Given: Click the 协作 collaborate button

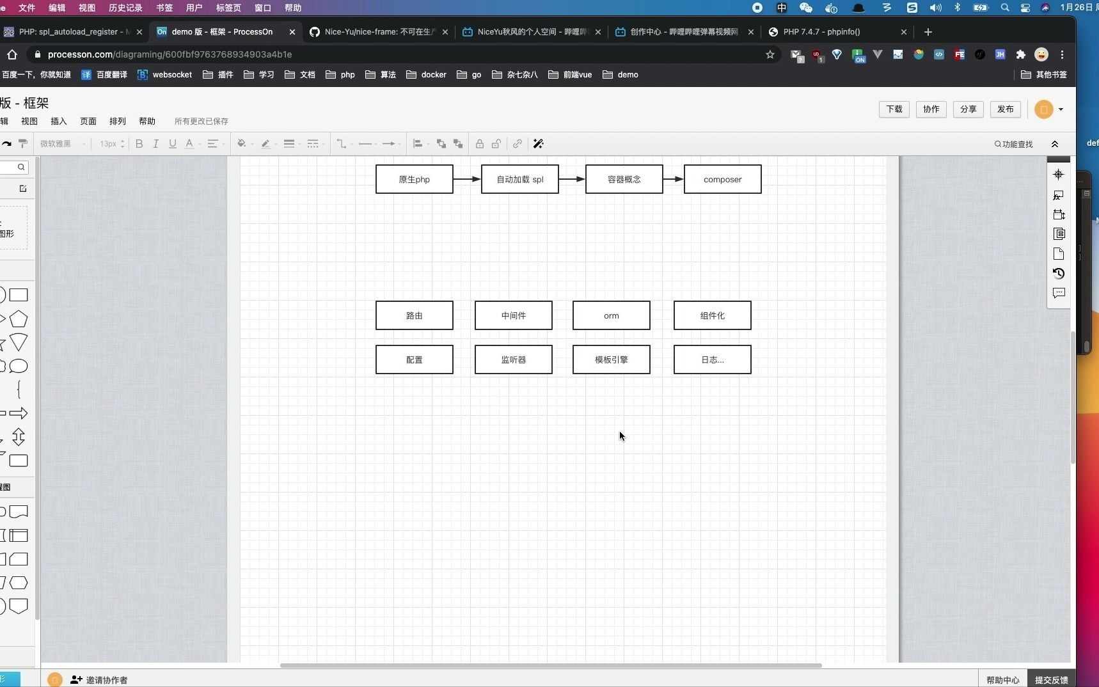Looking at the screenshot, I should click(x=931, y=109).
